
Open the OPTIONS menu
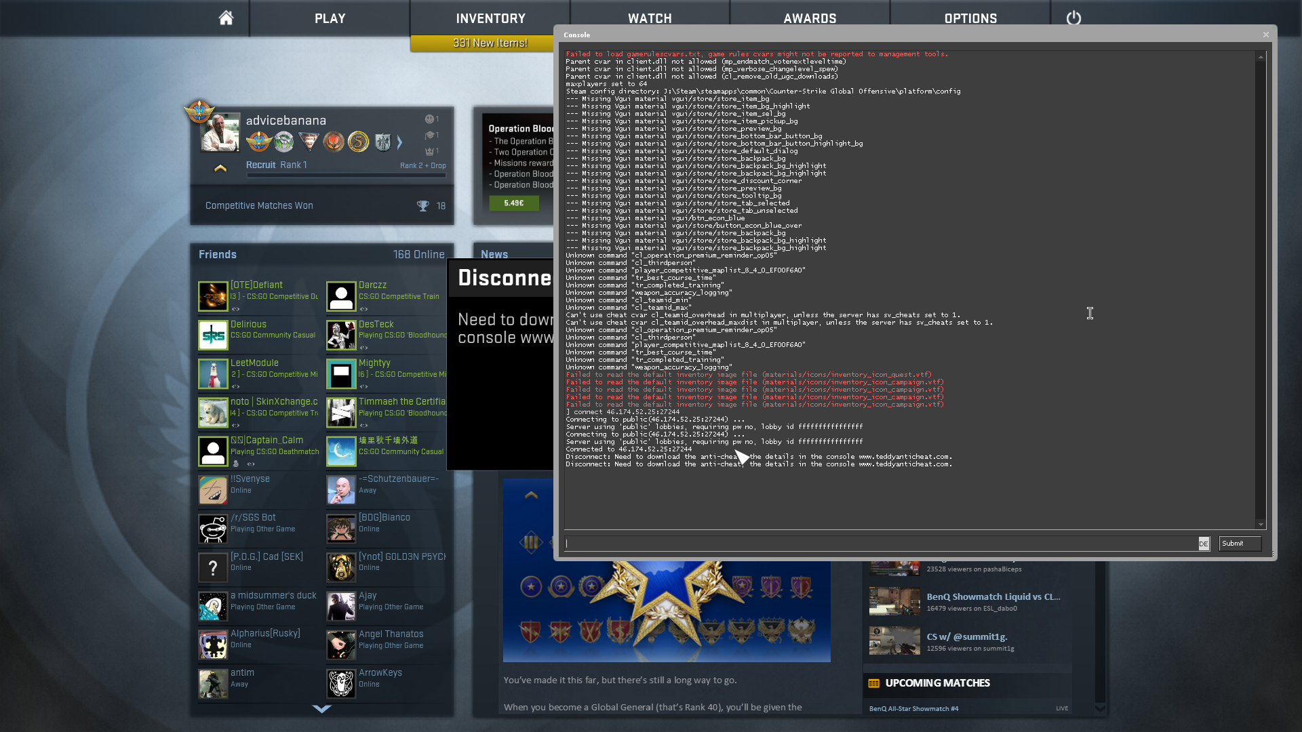tap(970, 18)
